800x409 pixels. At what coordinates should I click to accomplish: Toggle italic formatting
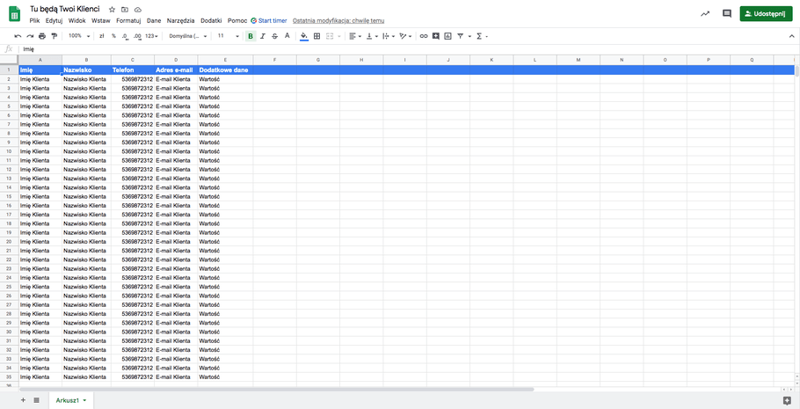point(262,36)
